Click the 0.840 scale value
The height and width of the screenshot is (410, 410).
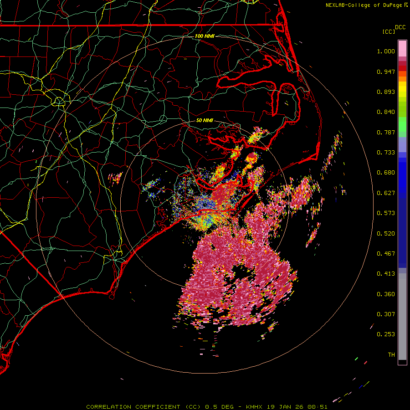click(386, 112)
